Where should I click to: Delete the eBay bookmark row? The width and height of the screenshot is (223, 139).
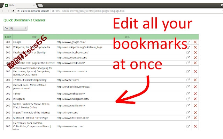pos(195,126)
